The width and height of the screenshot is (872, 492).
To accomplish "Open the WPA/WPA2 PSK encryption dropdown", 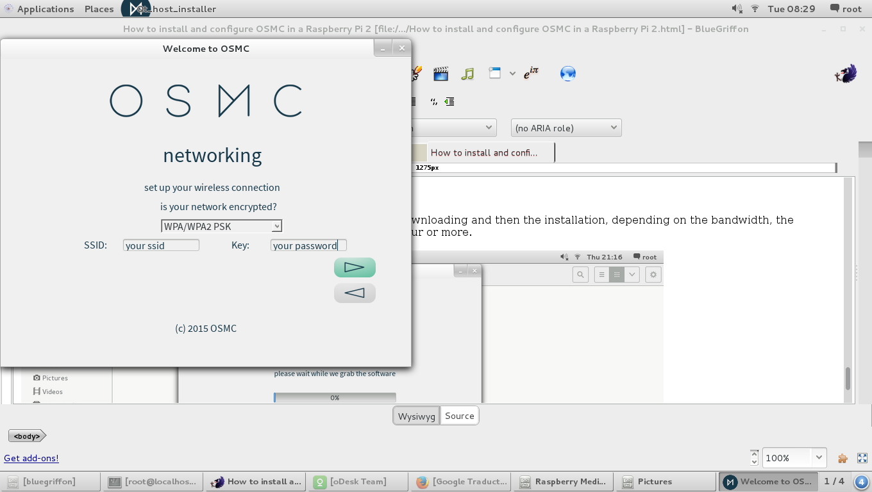I will click(x=221, y=226).
